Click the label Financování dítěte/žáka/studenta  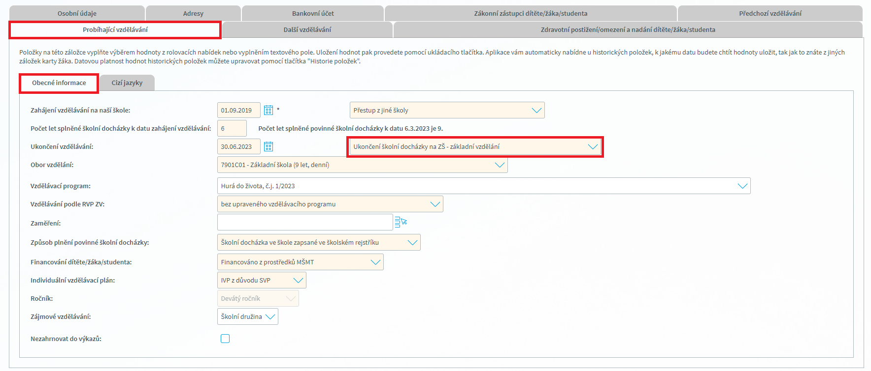click(81, 262)
